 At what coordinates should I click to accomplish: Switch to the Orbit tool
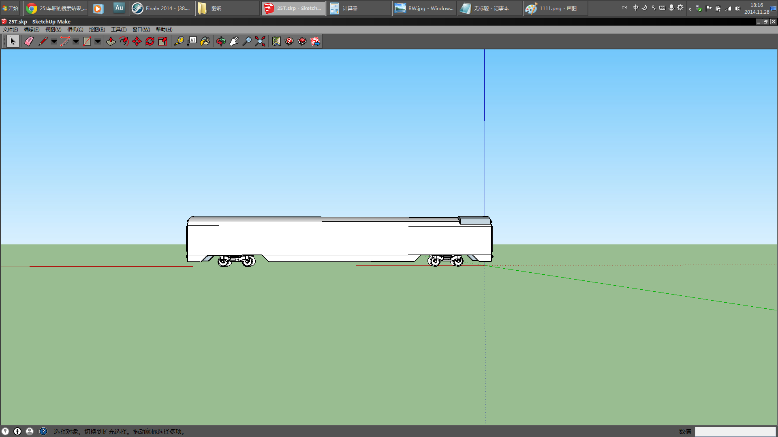tap(221, 41)
